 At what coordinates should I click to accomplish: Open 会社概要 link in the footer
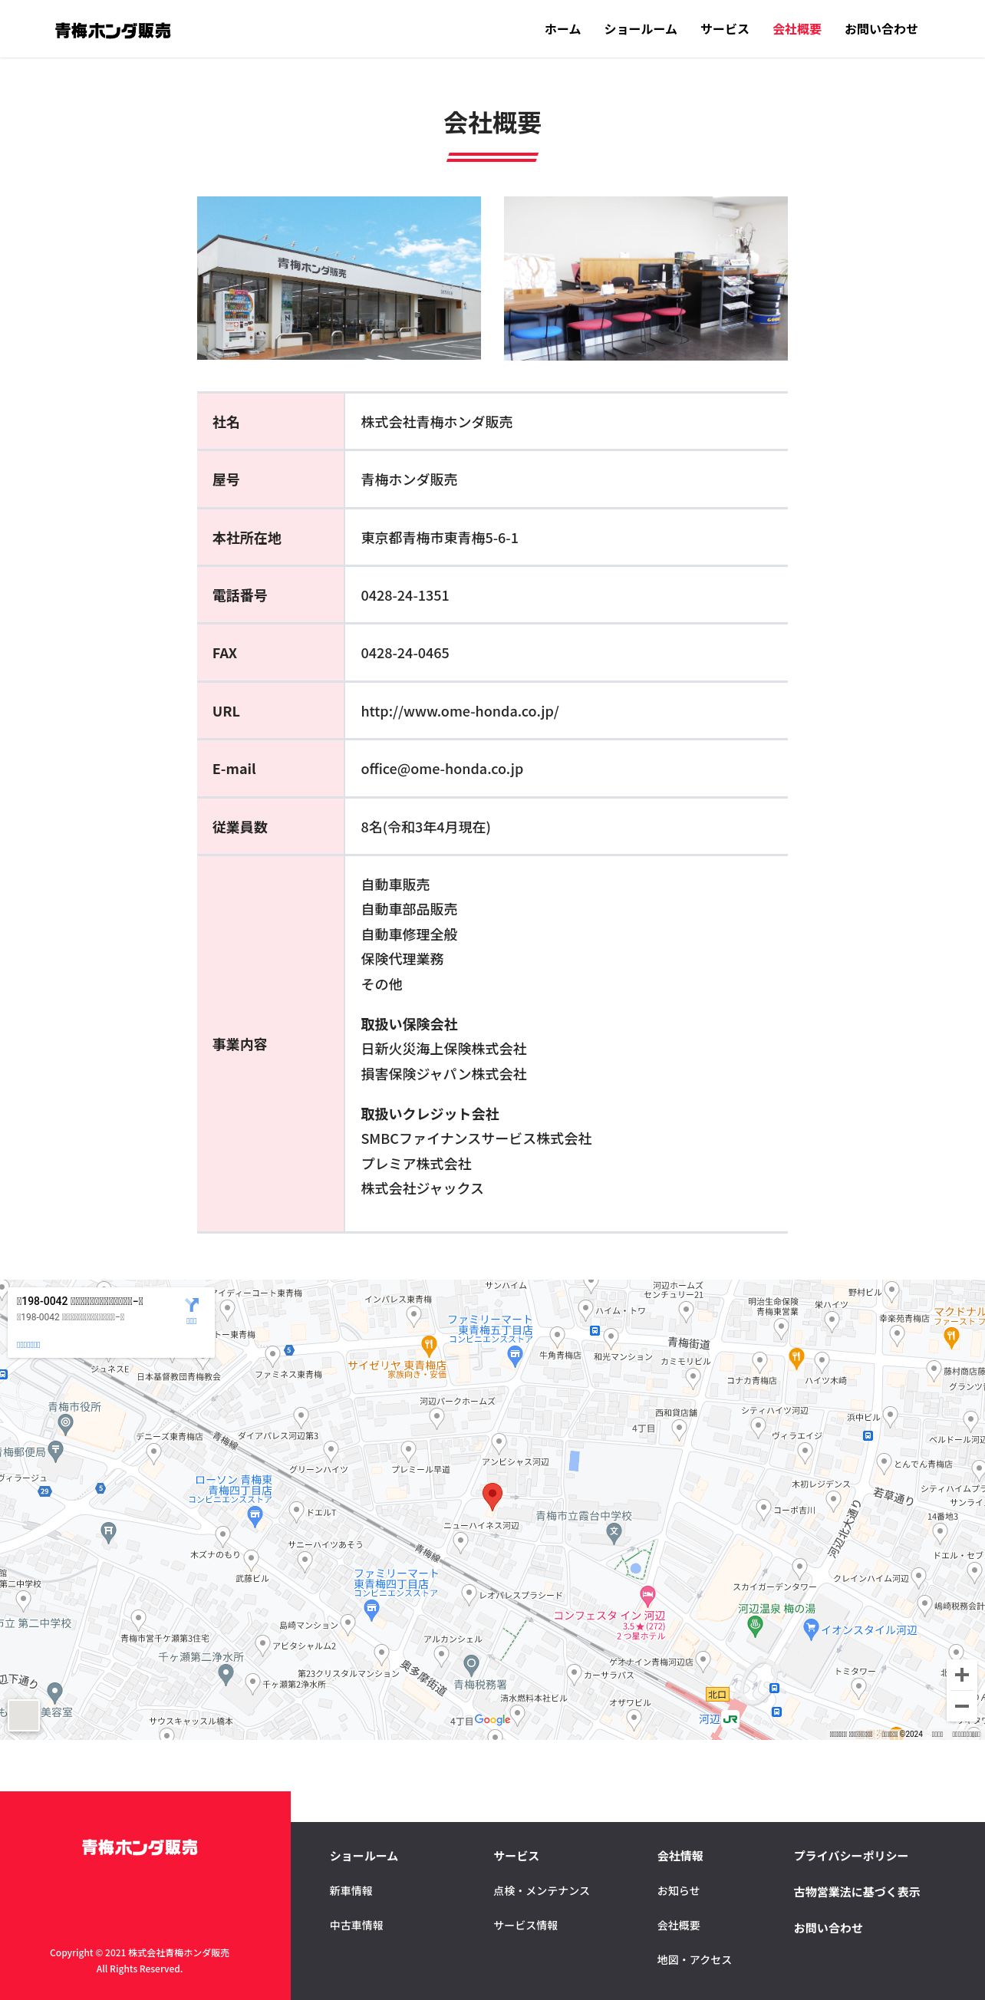(678, 1926)
